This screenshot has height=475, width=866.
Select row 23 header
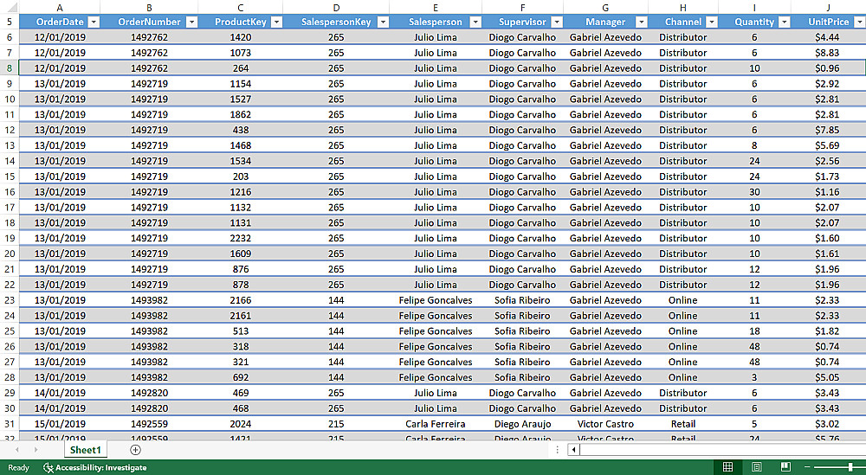point(10,300)
